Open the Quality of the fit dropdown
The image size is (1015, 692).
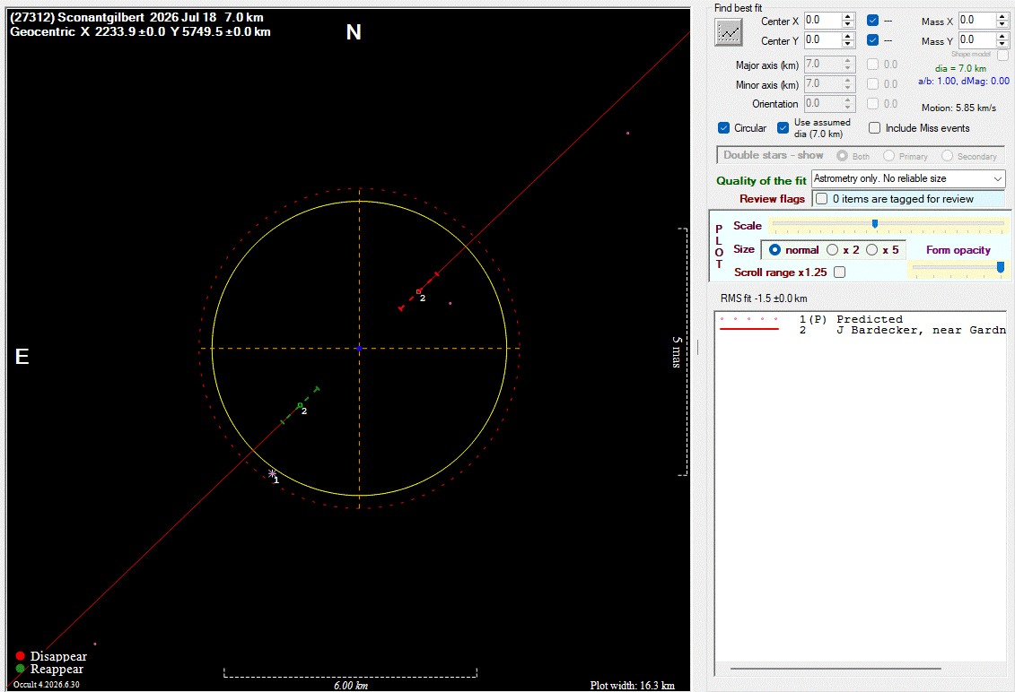click(x=908, y=178)
